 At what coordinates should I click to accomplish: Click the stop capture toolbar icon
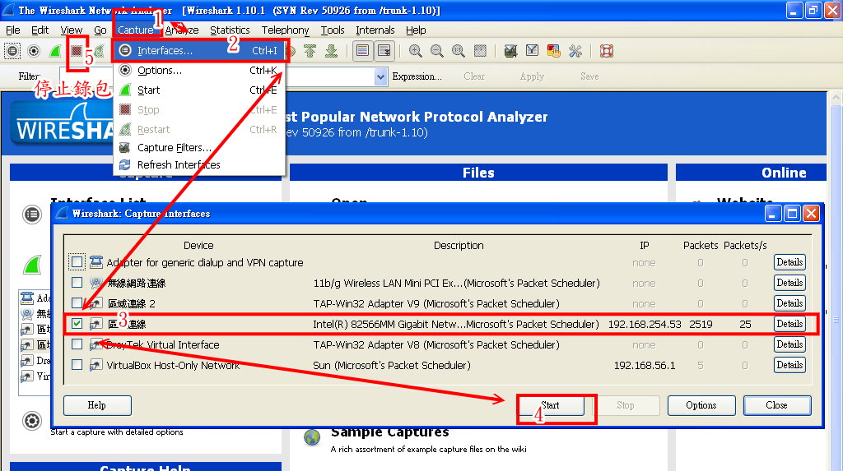click(x=77, y=51)
